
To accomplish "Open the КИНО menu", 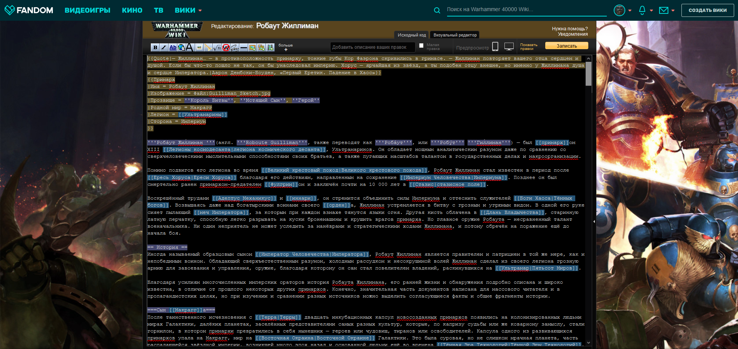I will [x=132, y=10].
